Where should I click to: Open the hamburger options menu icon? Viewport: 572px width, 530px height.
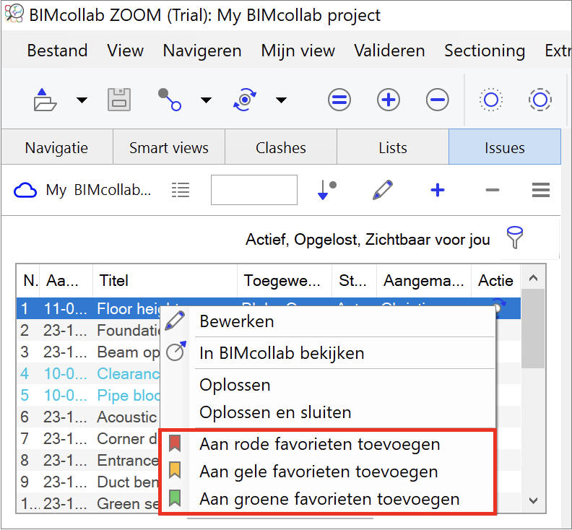pyautogui.click(x=541, y=190)
